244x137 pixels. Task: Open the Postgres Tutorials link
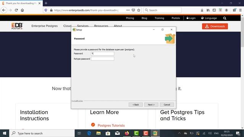(x=111, y=125)
